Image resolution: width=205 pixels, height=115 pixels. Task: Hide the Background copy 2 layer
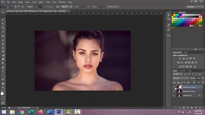(x=174, y=87)
